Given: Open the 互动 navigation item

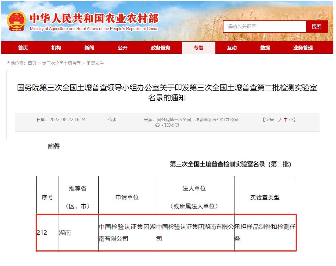Looking at the screenshot, I should pyautogui.click(x=232, y=48).
